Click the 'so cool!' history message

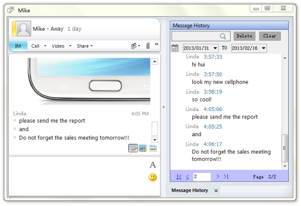[x=202, y=99]
